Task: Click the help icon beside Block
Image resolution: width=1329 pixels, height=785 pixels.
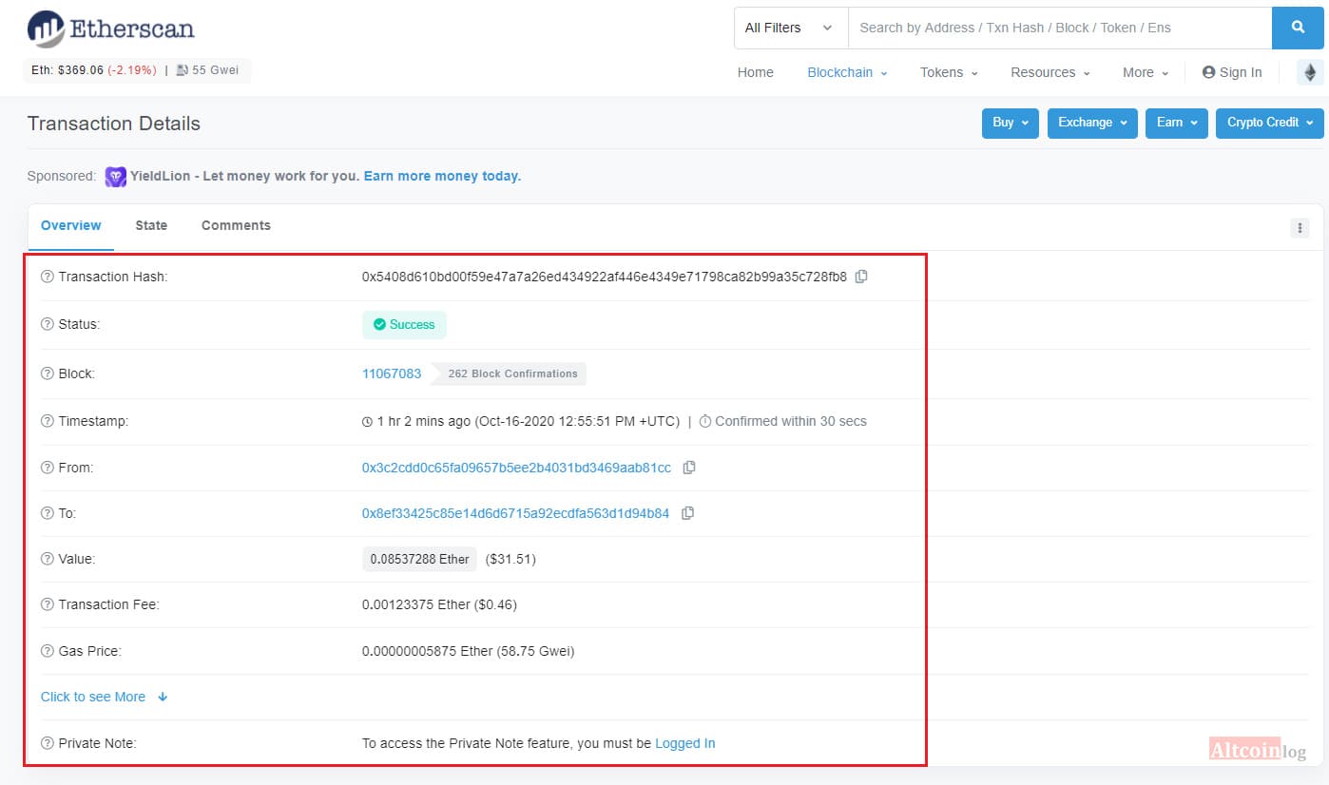Action: 48,373
